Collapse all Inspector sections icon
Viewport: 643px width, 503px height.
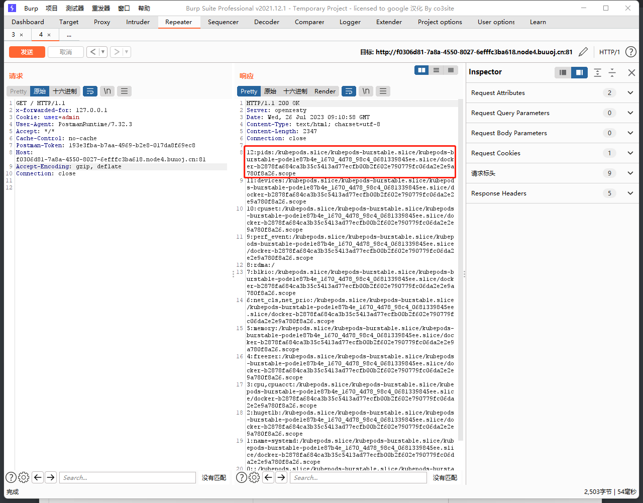point(612,72)
